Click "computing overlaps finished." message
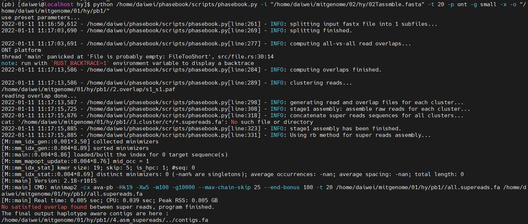Screen dimensions: 528x224 pos(336,70)
